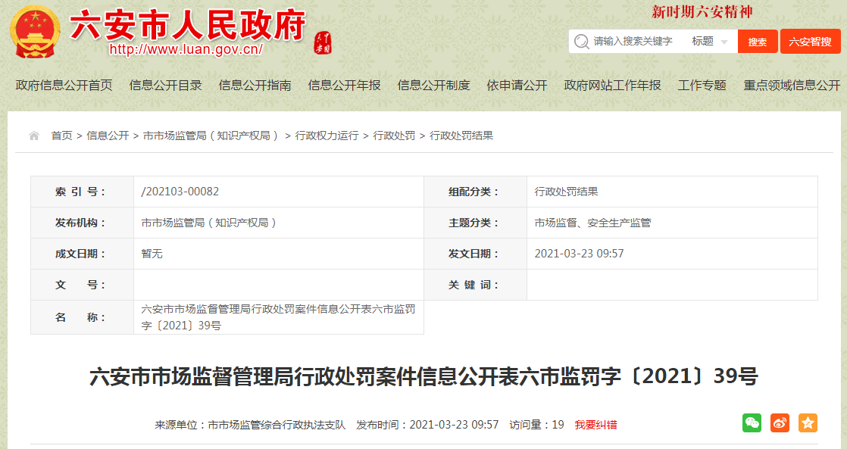Click the magnifier icon in search box

coord(581,42)
